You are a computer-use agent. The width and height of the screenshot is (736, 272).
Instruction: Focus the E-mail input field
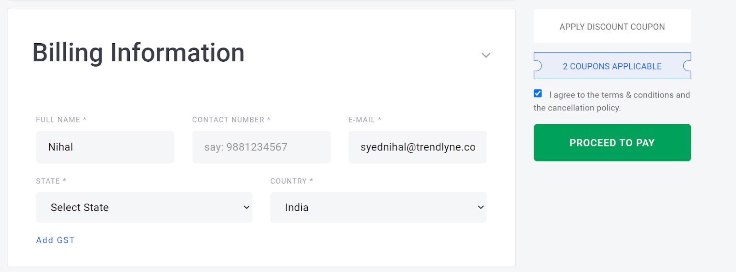pyautogui.click(x=417, y=147)
